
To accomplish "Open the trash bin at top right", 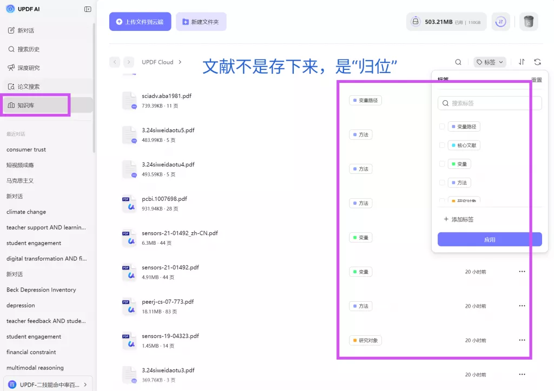I will 528,22.
